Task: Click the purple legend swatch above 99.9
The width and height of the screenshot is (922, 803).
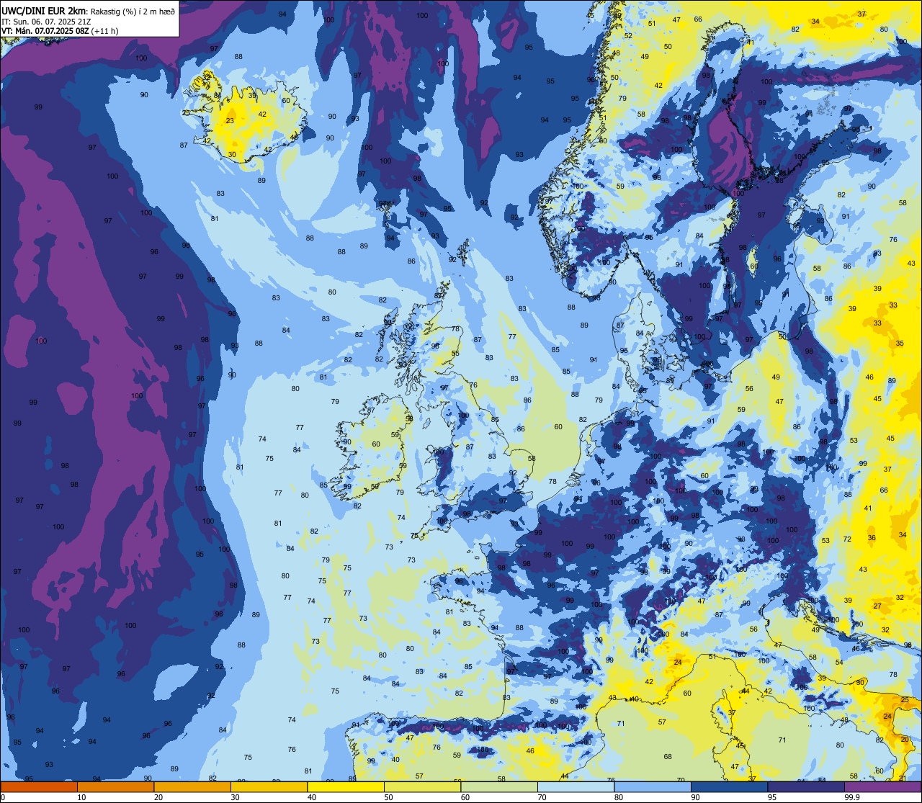Action: 882,786
